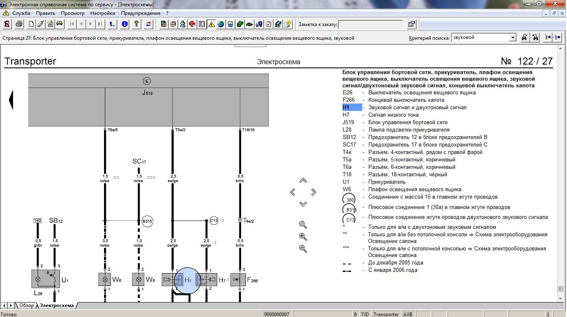Click the F266 switch symbol in diagram

[x=238, y=280]
